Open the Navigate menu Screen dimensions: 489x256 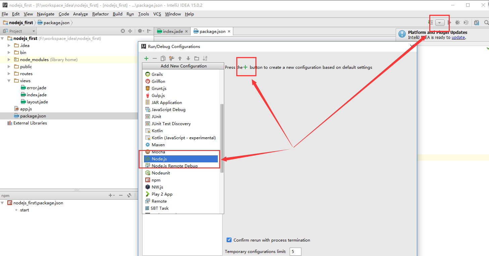point(46,14)
